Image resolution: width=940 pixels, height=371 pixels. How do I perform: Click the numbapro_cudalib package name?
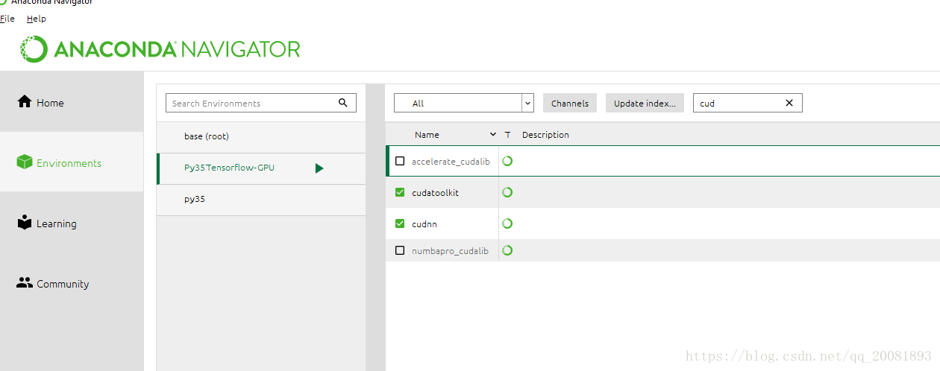click(450, 250)
